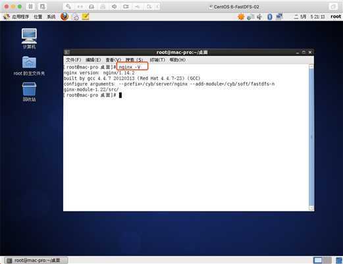Click the network adapter arrows icon in VMware toolbar
The width and height of the screenshot is (343, 264).
pos(80,7)
